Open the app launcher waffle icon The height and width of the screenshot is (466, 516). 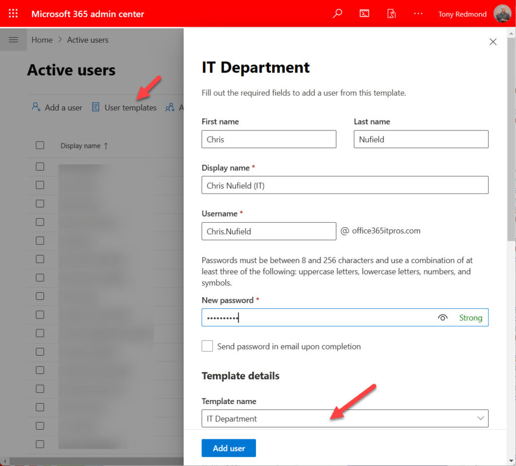(13, 14)
